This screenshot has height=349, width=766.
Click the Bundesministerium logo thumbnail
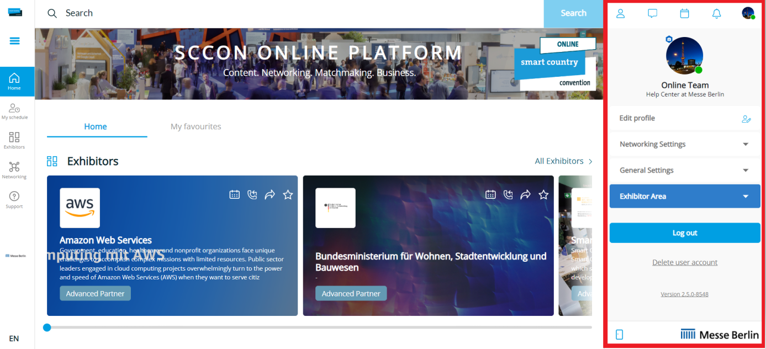click(335, 208)
